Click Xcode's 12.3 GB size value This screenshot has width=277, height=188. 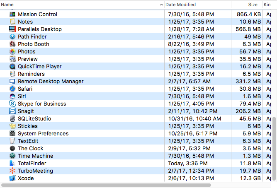point(250,178)
